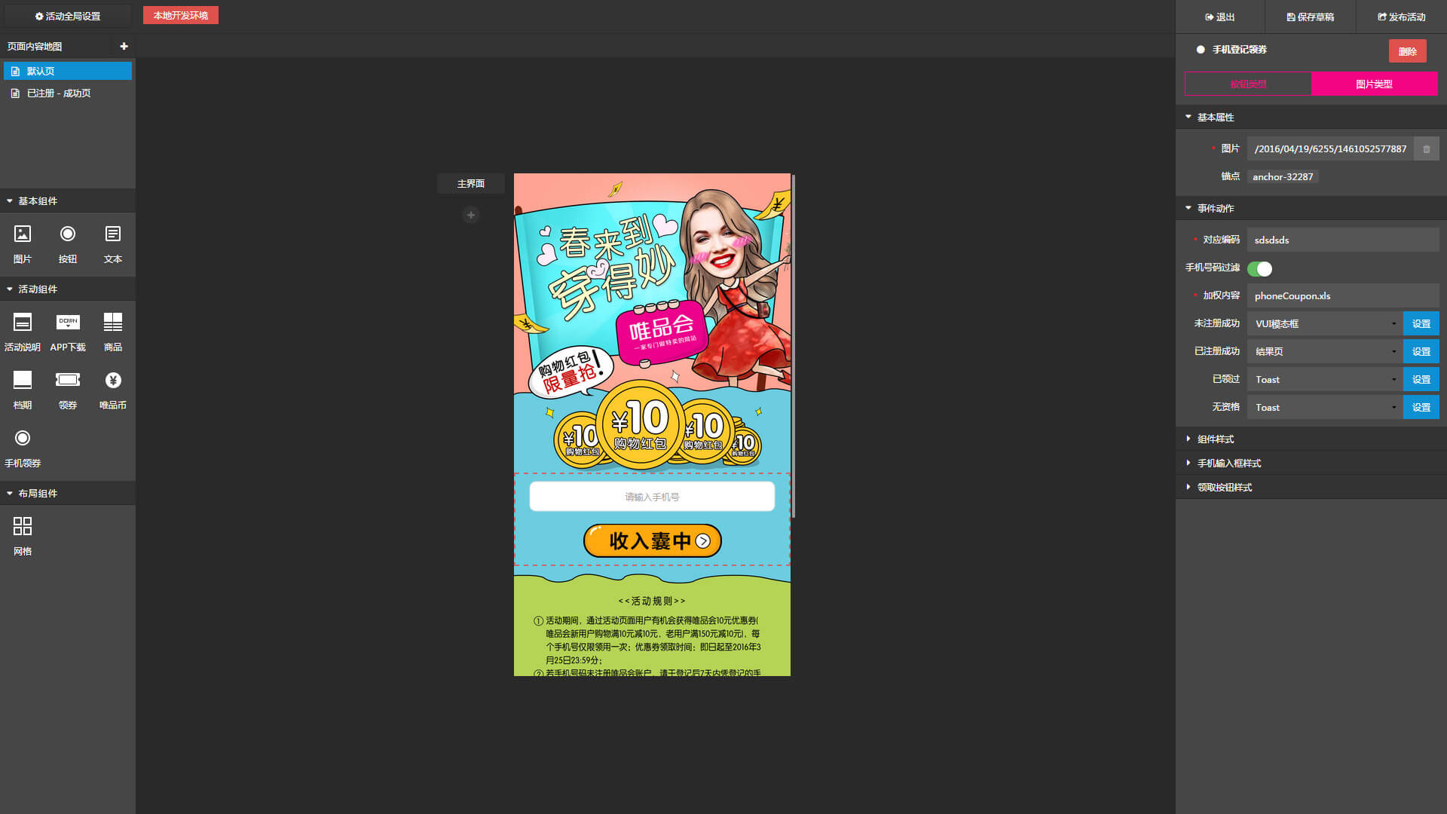Add a new page with plus icon

click(124, 46)
